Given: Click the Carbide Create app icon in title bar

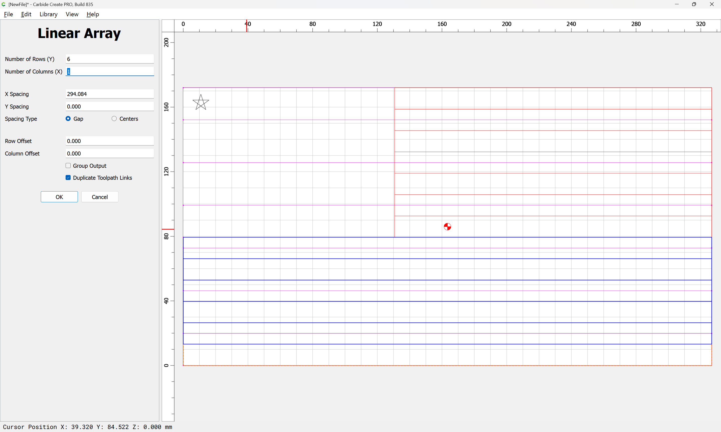Looking at the screenshot, I should (4, 4).
